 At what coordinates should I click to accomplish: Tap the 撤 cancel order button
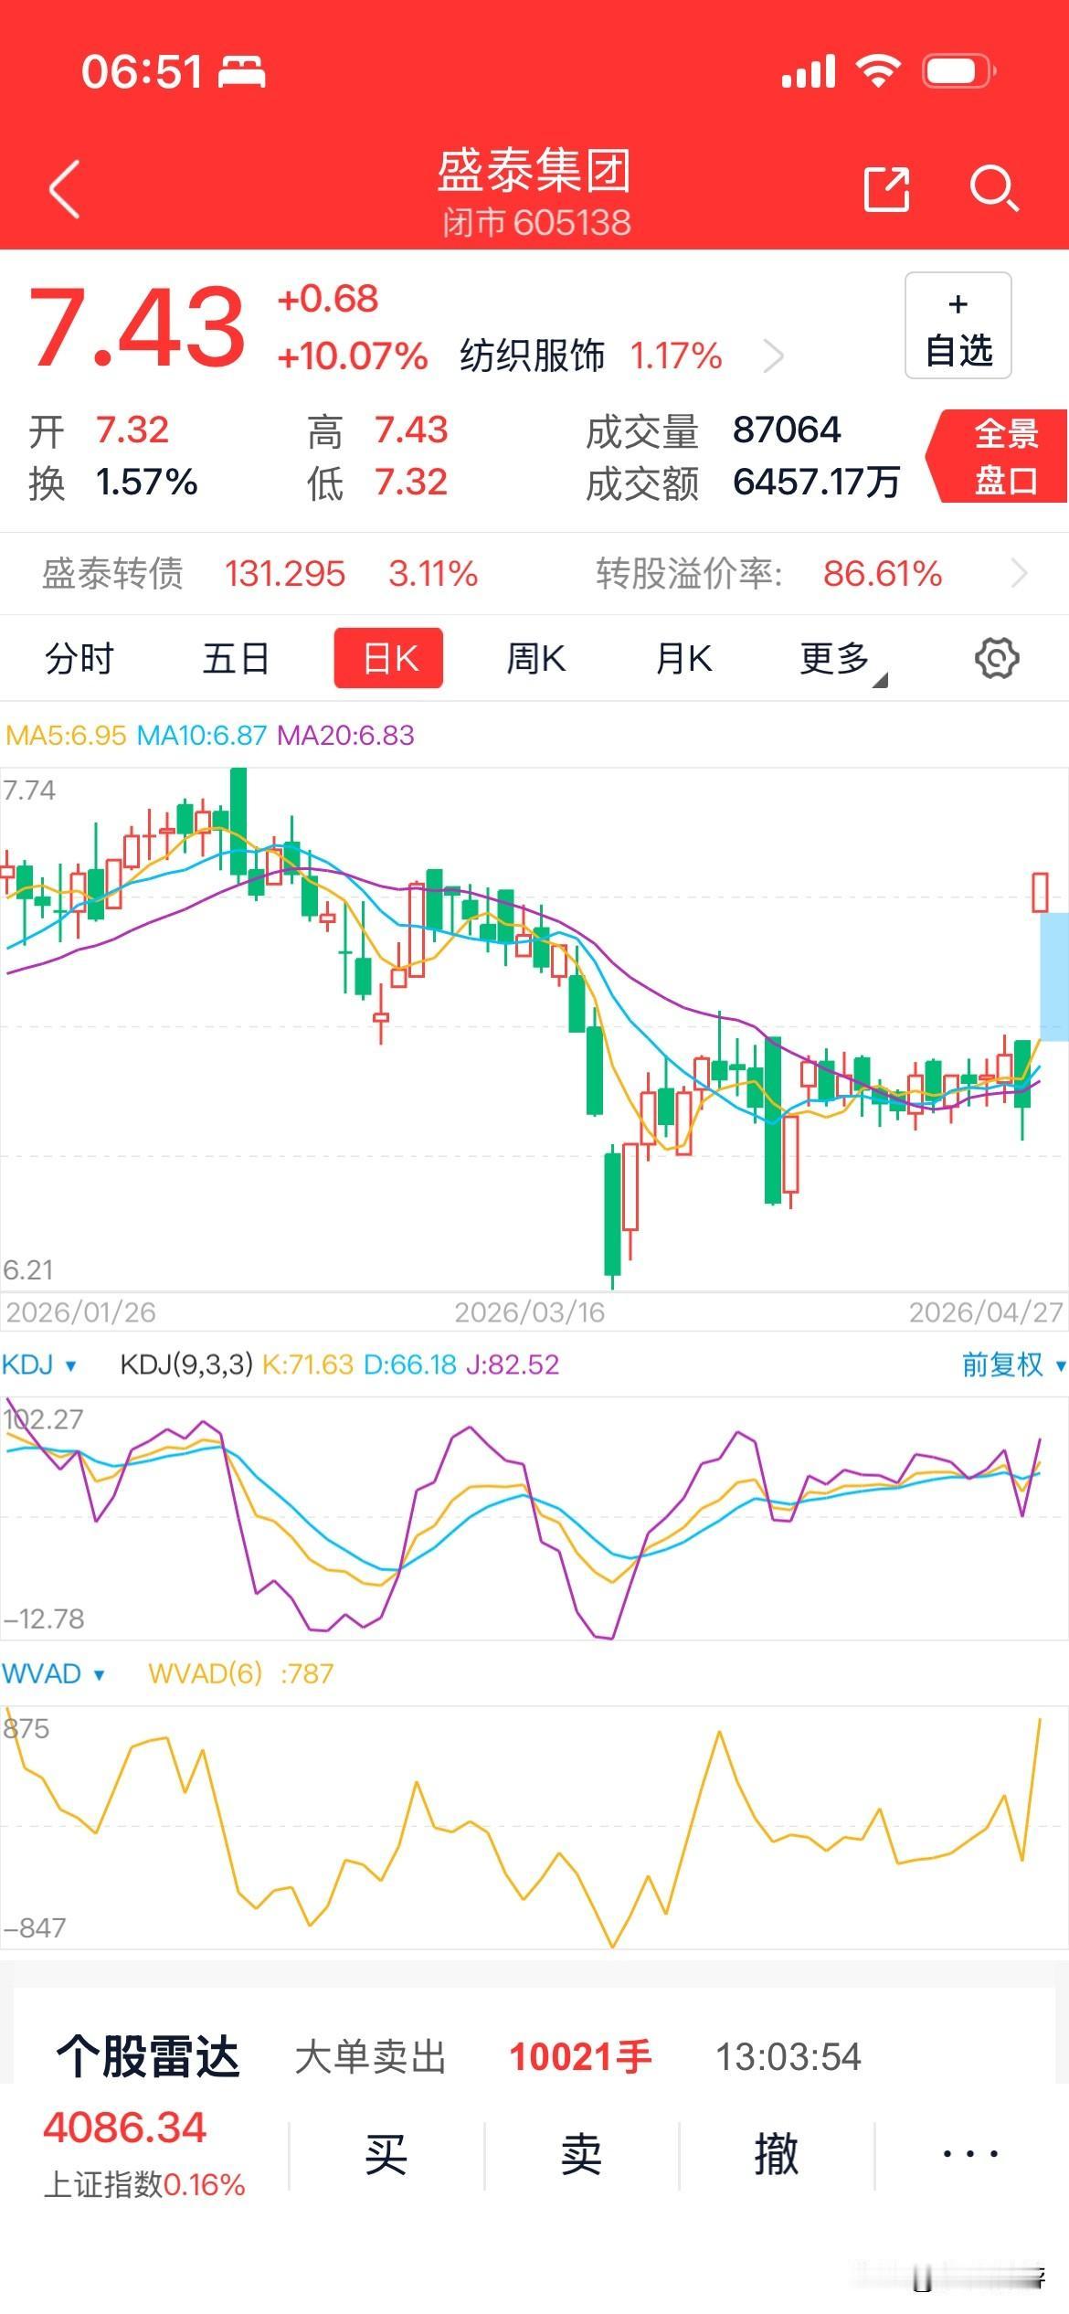[x=776, y=2156]
